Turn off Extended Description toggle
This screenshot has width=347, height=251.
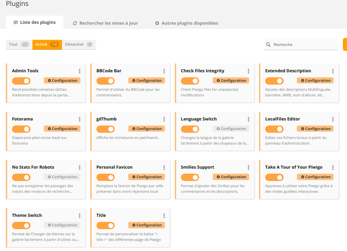[274, 81]
